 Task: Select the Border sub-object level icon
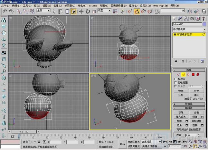[x=188, y=75]
